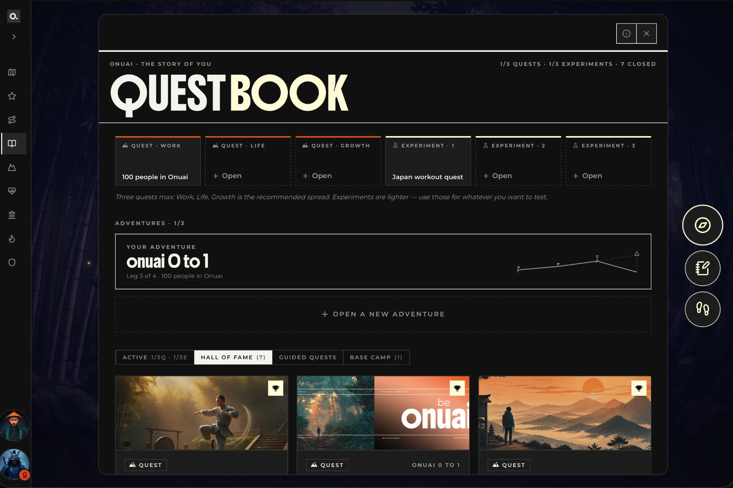The width and height of the screenshot is (733, 488).
Task: Open a new Experiment 3 slot
Action: tap(609, 161)
